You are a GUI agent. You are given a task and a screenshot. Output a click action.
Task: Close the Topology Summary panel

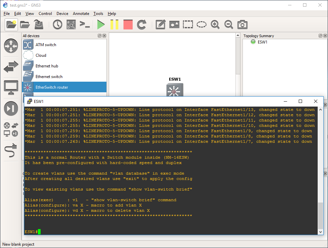point(325,36)
